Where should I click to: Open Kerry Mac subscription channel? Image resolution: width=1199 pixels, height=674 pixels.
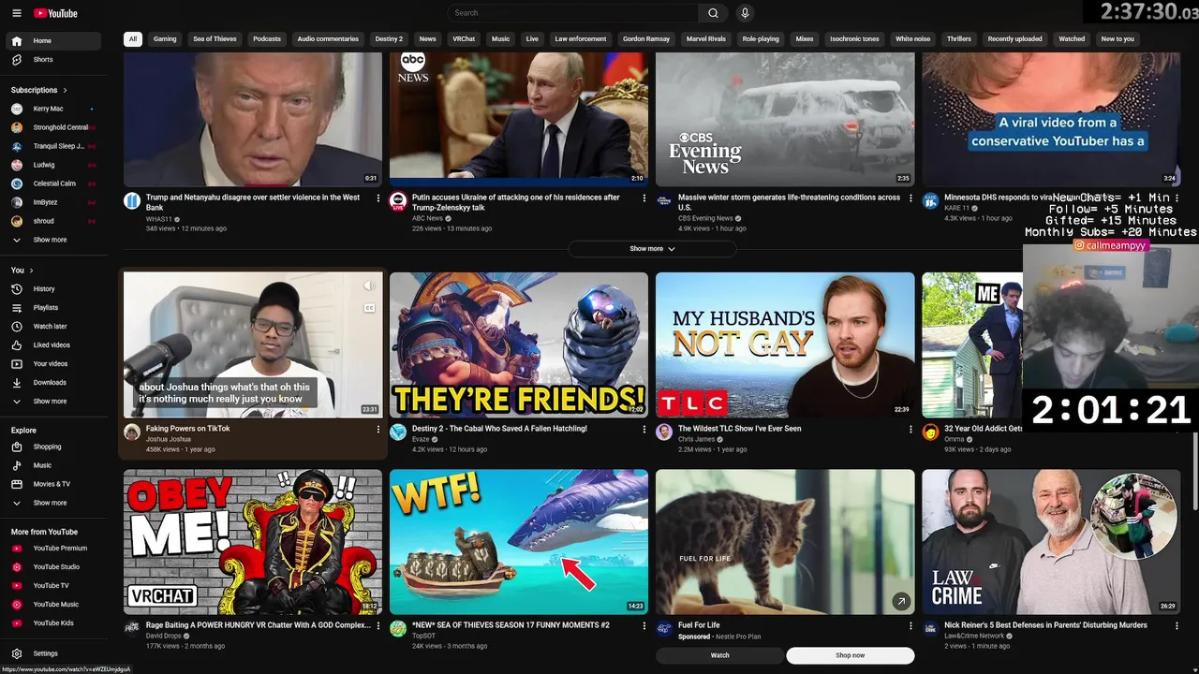[54, 109]
